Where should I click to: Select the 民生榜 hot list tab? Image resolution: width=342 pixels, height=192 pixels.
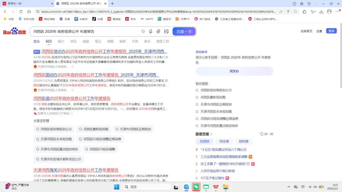224,141
